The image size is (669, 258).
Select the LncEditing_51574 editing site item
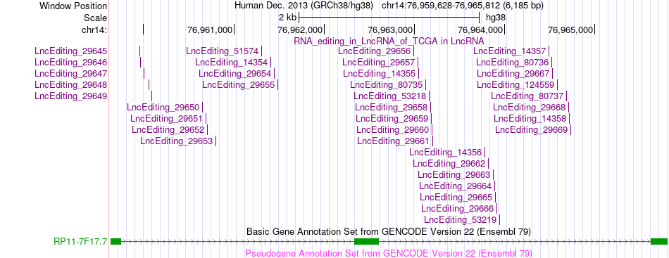pos(262,51)
